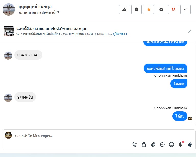Image resolution: width=196 pixels, height=157 pixels.
Task: Open the shopping bag products icon
Action: click(144, 144)
